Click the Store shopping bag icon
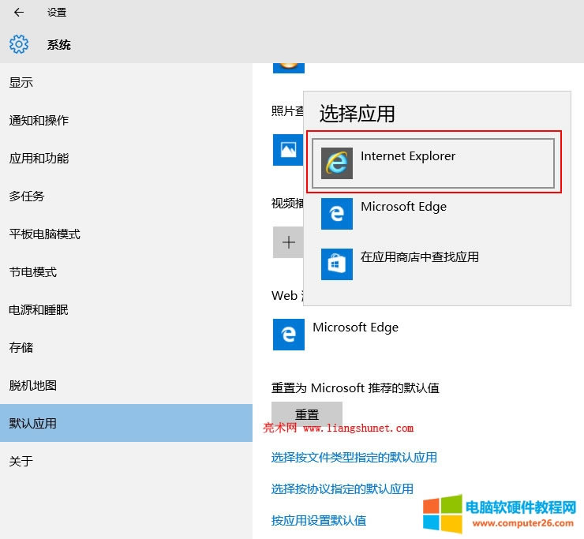Screen dimensions: 584x539 [337, 264]
